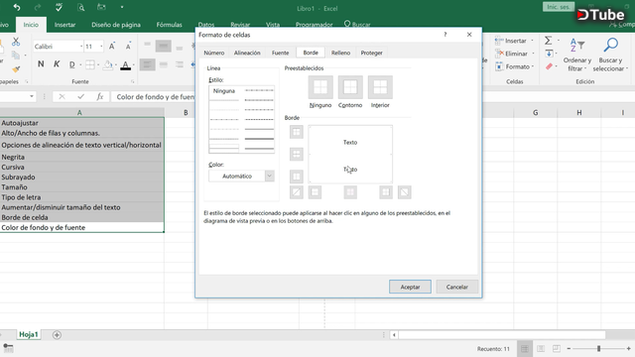Viewport: 635px width, 357px height.
Task: Switch to the Fuente dialog tab
Action: click(x=280, y=53)
